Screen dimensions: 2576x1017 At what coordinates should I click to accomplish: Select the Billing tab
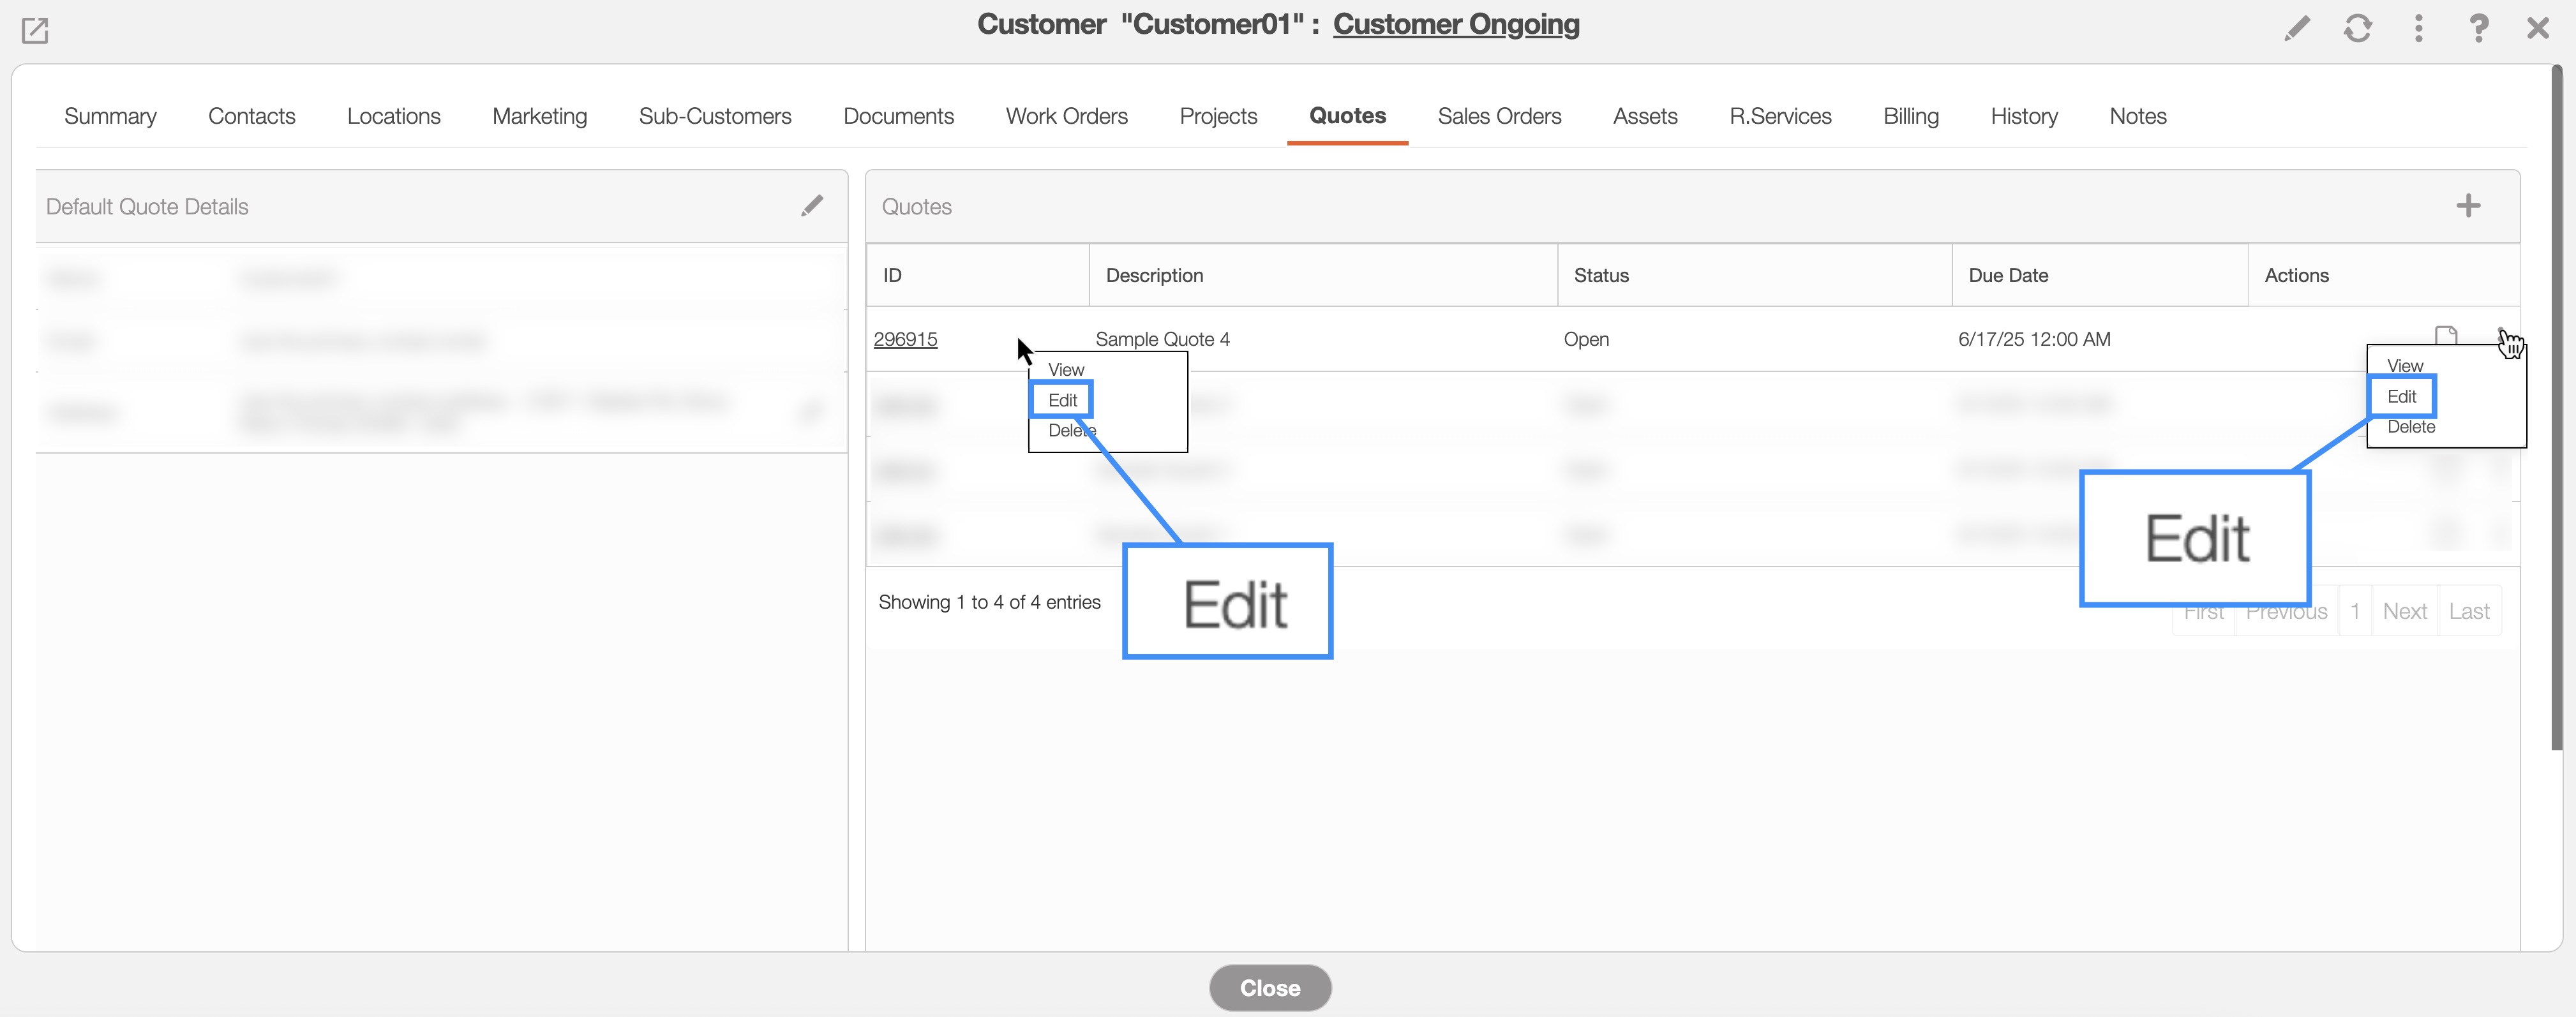(x=1910, y=116)
